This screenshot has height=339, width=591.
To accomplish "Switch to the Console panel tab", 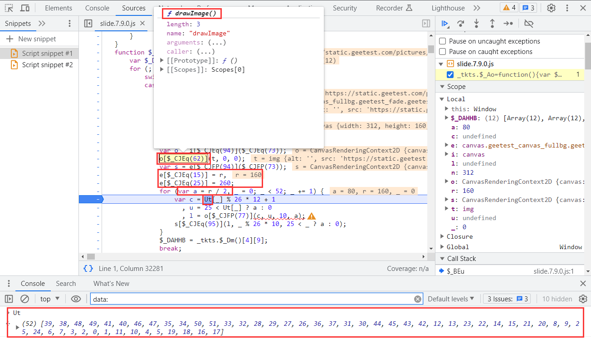I will pyautogui.click(x=97, y=8).
